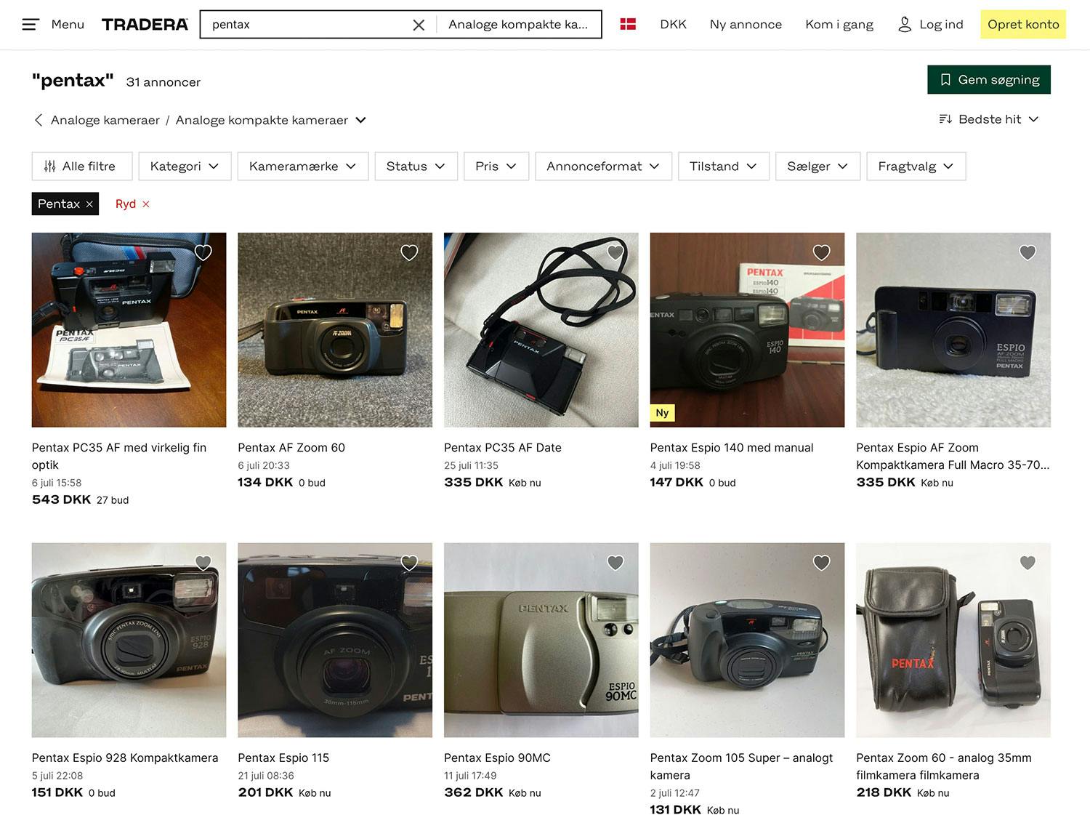
Task: Open Alle filtre sliders icon
Action: tap(49, 166)
